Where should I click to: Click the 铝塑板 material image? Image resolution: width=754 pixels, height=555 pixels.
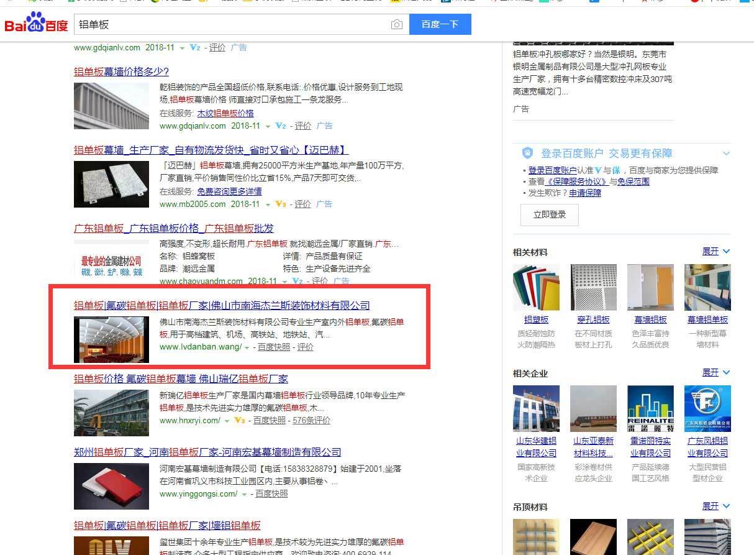(x=536, y=287)
